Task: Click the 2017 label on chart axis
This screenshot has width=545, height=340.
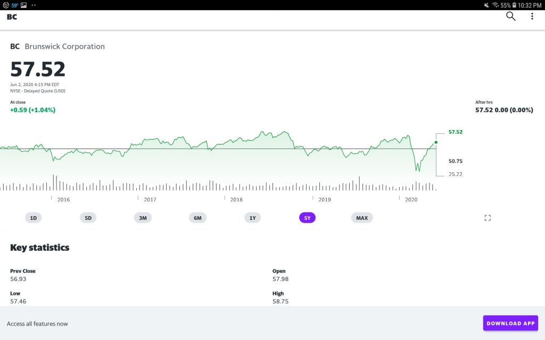Action: click(150, 200)
